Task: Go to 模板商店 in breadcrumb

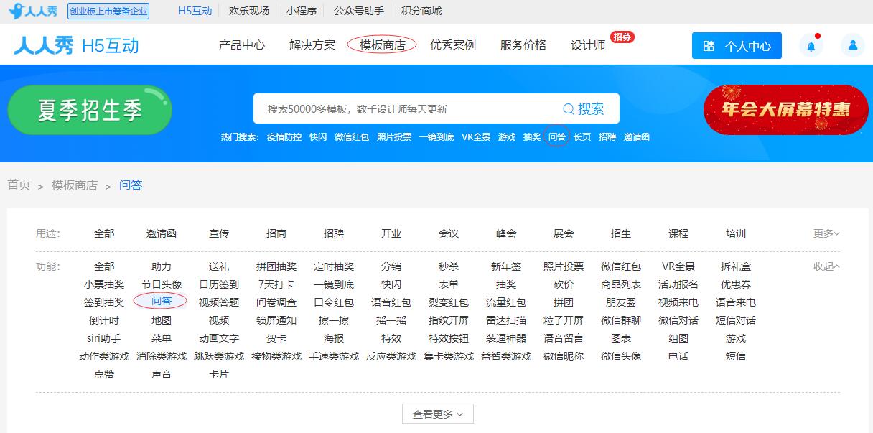Action: [75, 185]
